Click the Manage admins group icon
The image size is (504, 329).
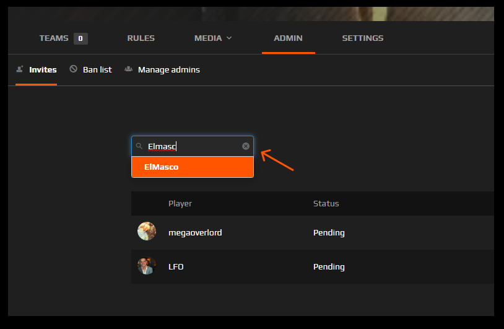coord(129,69)
